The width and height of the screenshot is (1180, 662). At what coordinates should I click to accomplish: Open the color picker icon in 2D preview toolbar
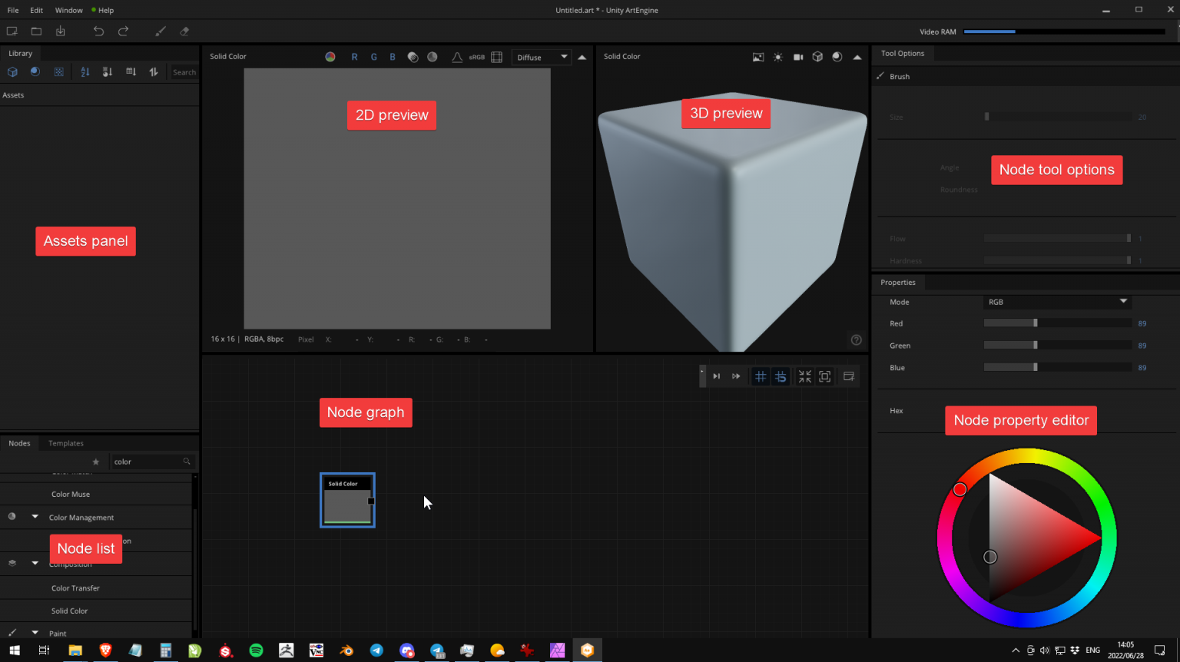click(x=330, y=56)
